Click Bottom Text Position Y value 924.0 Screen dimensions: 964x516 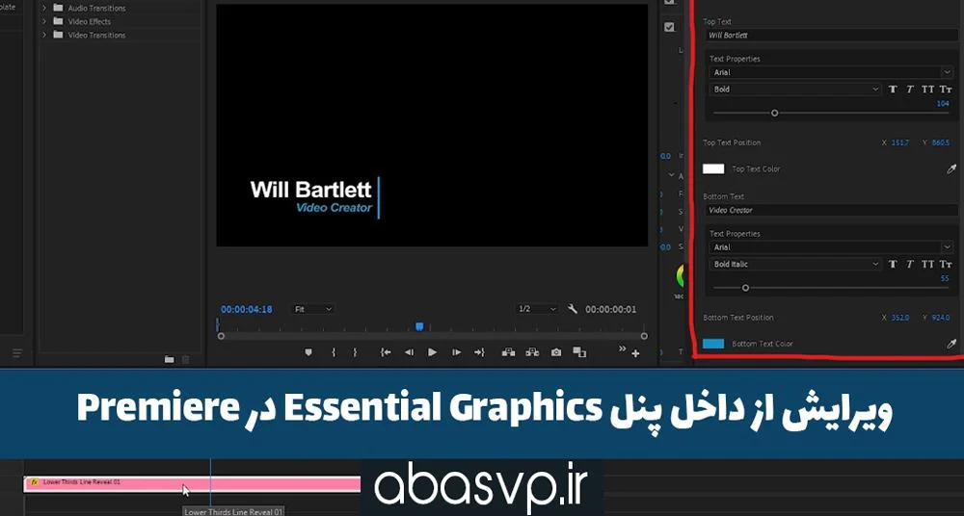(941, 318)
